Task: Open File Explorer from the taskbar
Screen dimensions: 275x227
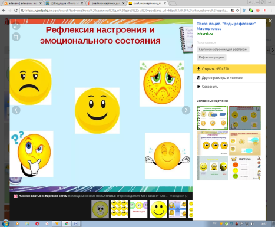Action: pyautogui.click(x=27, y=223)
